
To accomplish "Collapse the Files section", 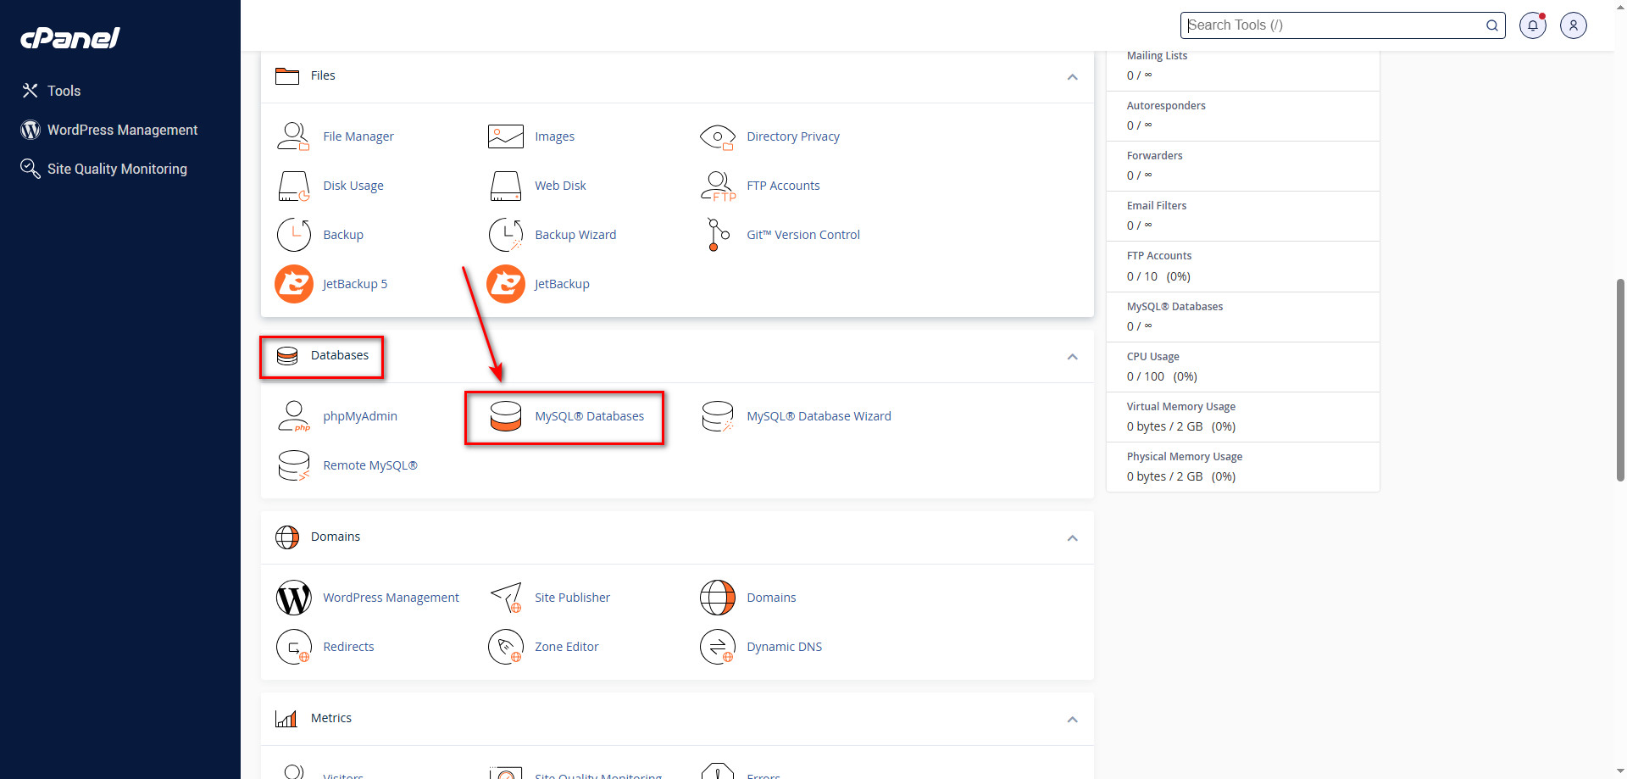I will click(x=1072, y=77).
